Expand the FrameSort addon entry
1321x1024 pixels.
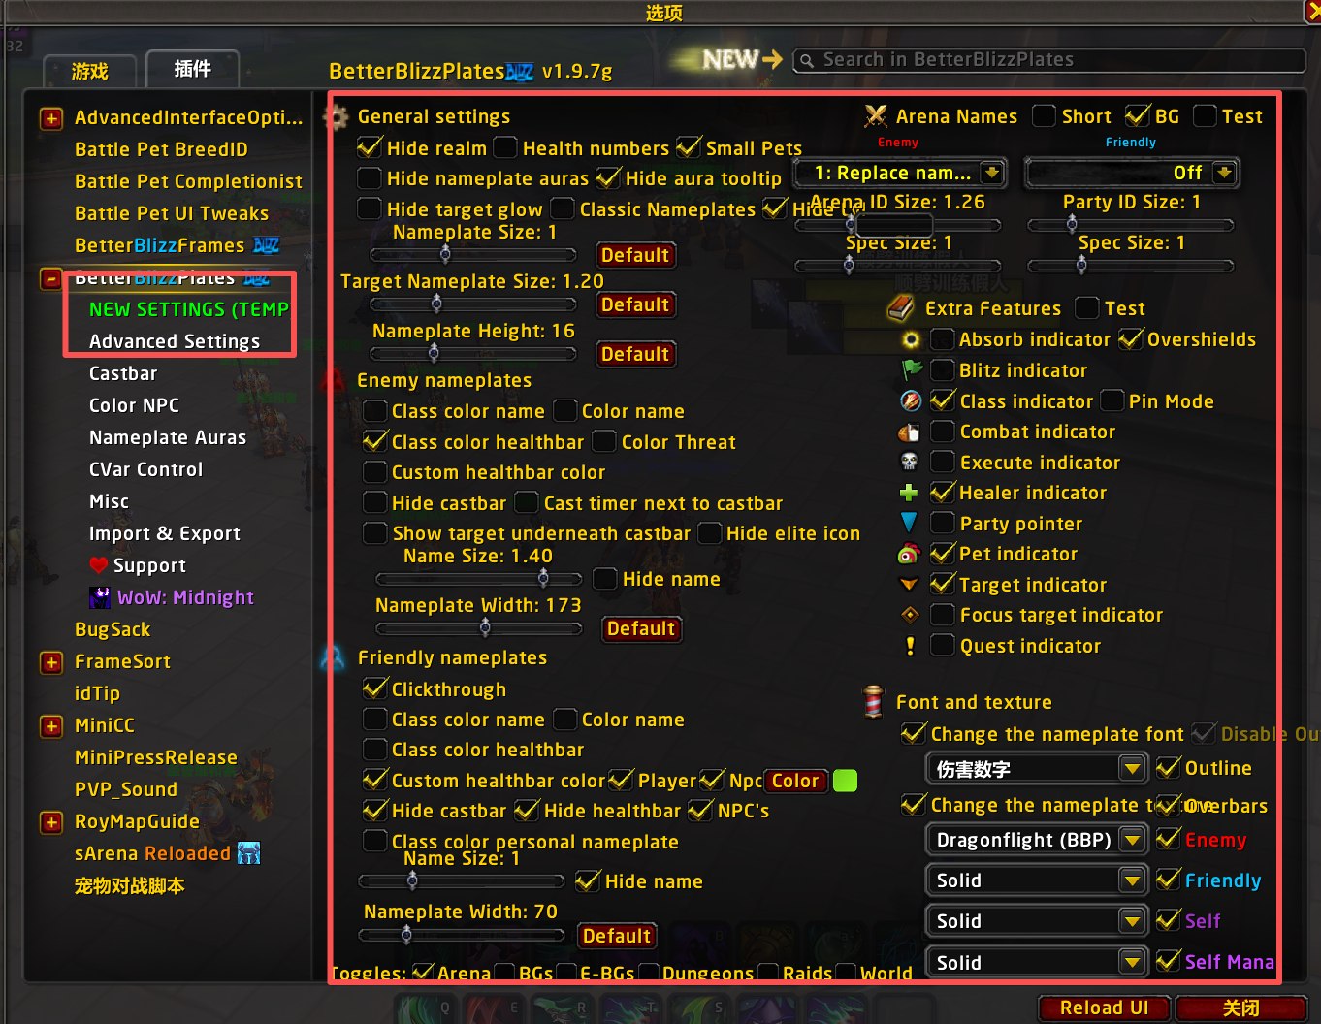pos(51,662)
